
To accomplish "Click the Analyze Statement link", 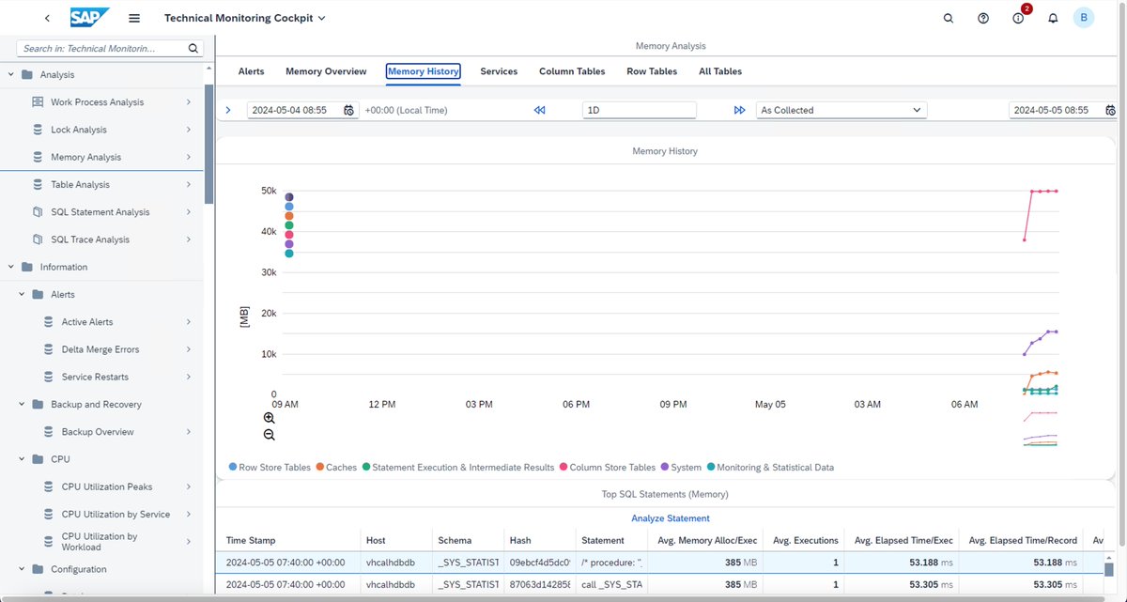I will point(671,518).
